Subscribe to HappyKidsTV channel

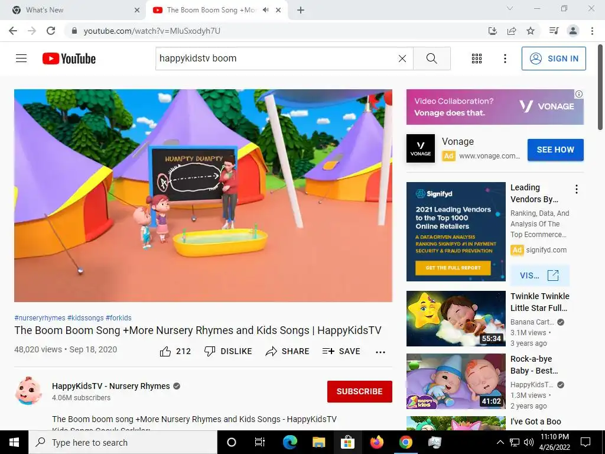tap(360, 391)
